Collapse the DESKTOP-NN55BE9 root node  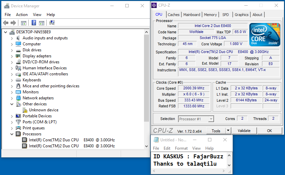5,32
